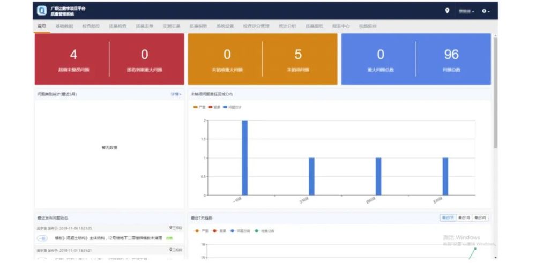
Task: Select the 最近1月 trend range button
Action: pos(464,217)
